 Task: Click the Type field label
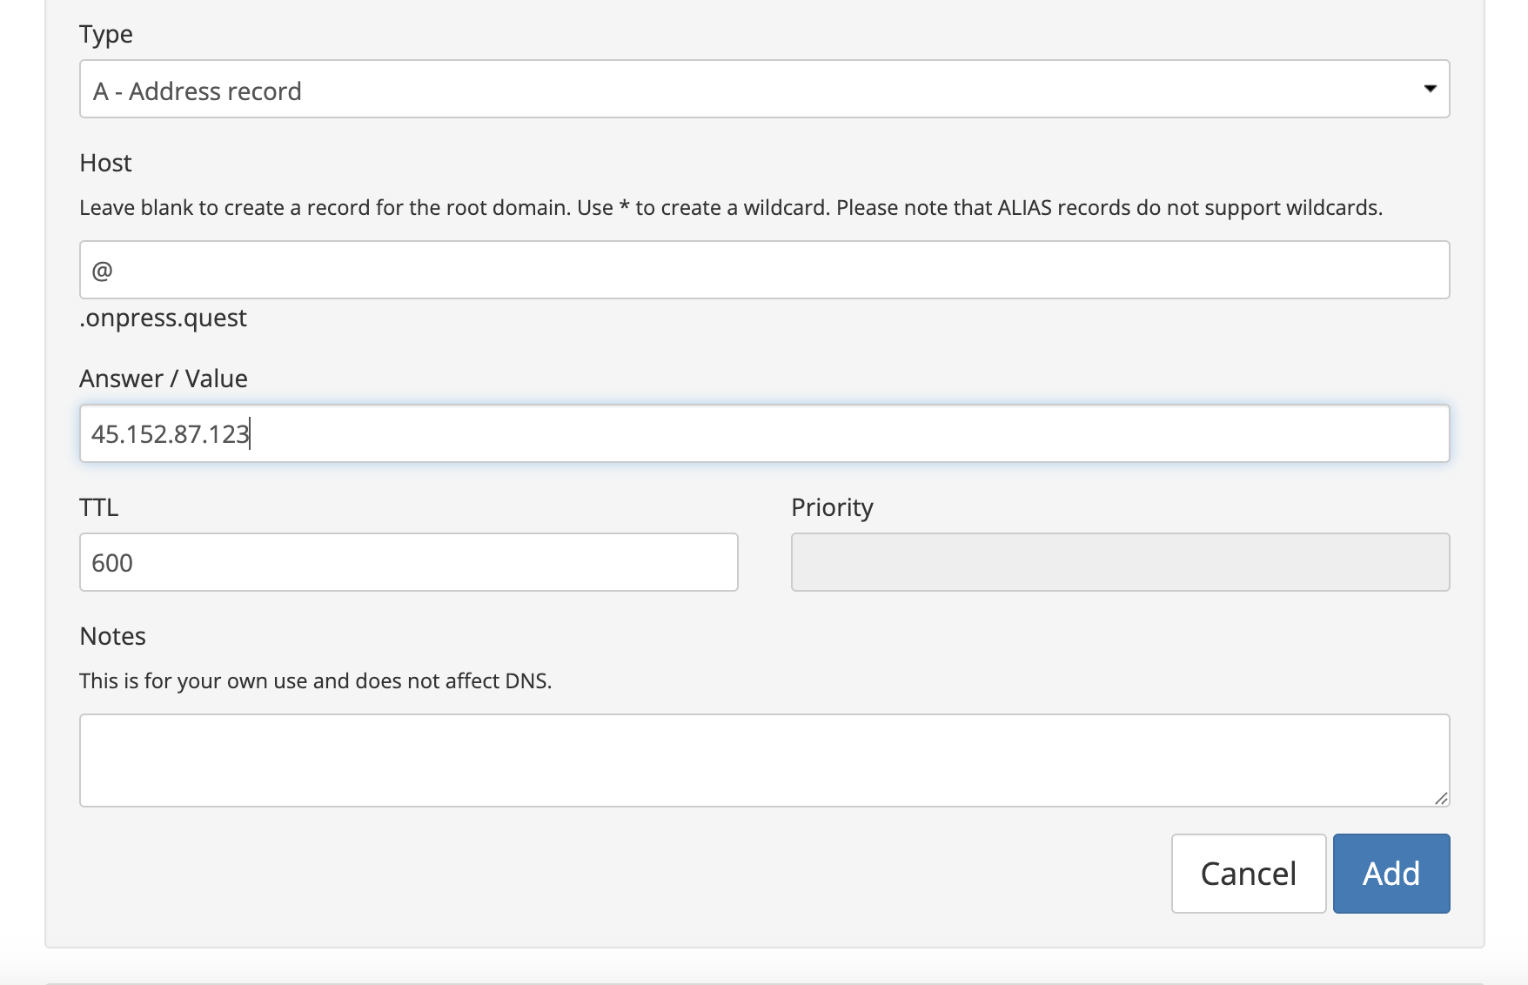click(106, 34)
